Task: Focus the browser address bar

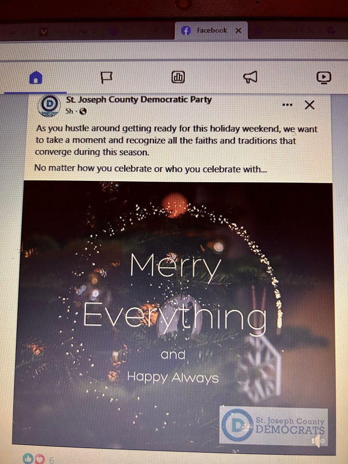Action: [x=174, y=50]
